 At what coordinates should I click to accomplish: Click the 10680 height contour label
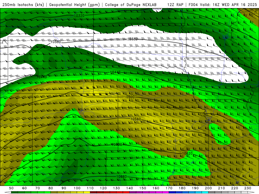pyautogui.click(x=122, y=177)
